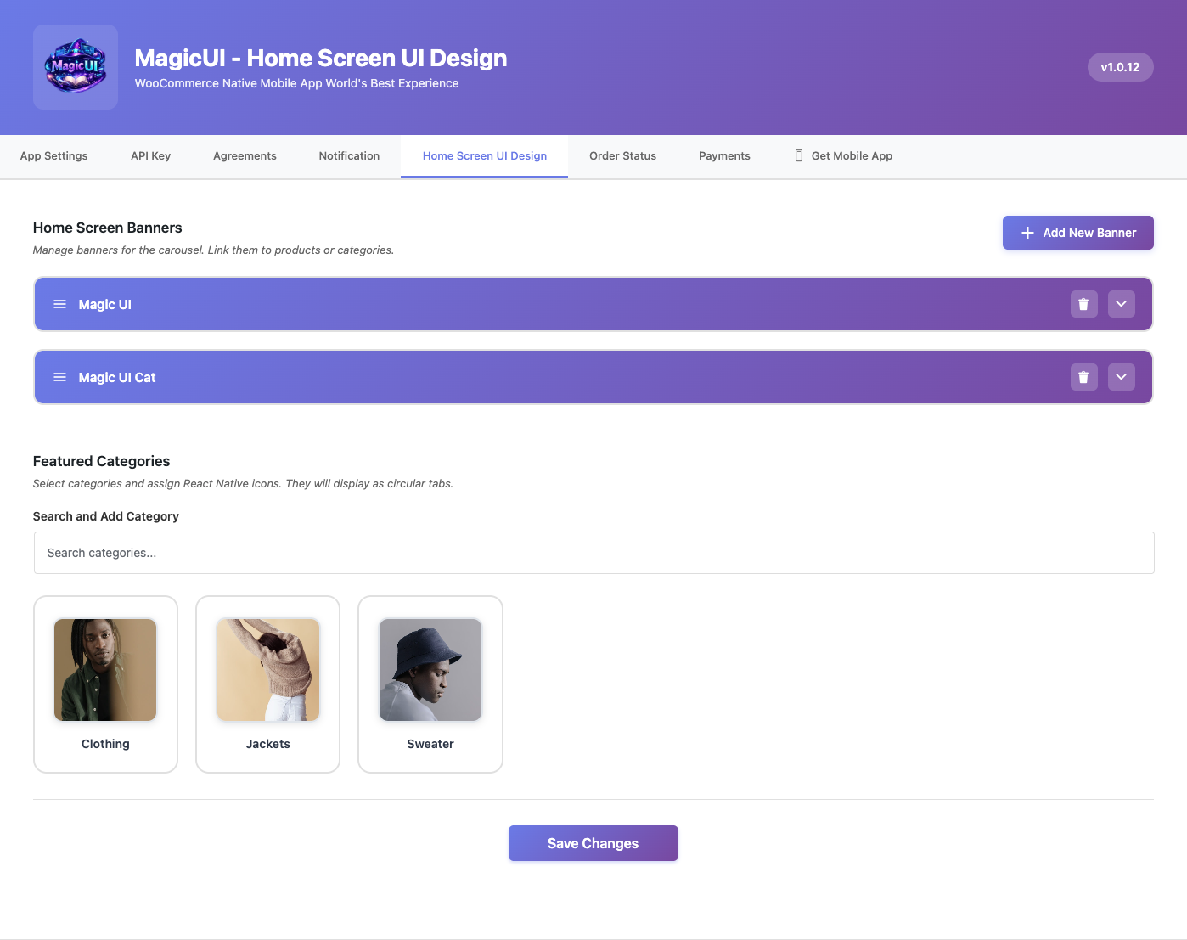
Task: Click the MagicUI logo in header
Action: click(x=76, y=67)
